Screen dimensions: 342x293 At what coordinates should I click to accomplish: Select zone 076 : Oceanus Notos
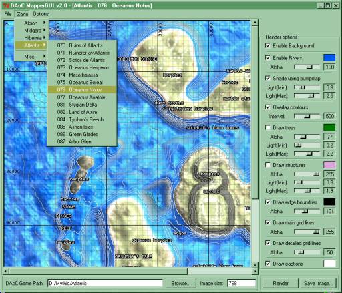(81, 89)
